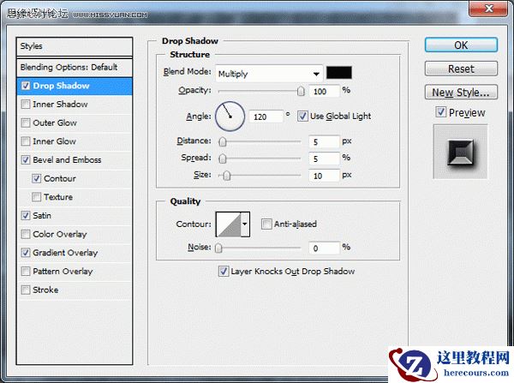
Task: Enable the Pattern Overlay checkbox
Action: (26, 272)
